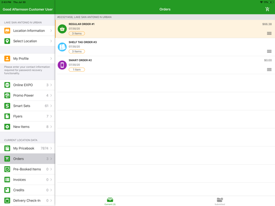The image size is (275, 206).
Task: Click the Orders label in sidebar
Action: 18,159
